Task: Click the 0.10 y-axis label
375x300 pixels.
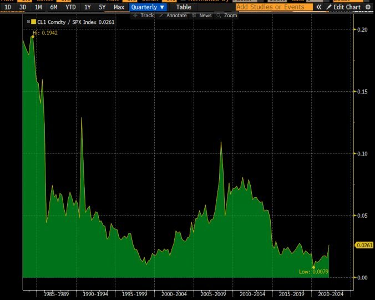Action: pyautogui.click(x=362, y=153)
